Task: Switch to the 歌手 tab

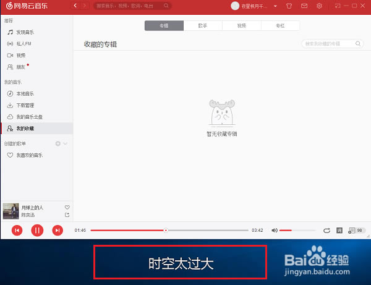Action: tap(203, 25)
